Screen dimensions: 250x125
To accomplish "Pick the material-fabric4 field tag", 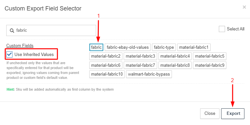I will pyautogui.click(x=175, y=56).
